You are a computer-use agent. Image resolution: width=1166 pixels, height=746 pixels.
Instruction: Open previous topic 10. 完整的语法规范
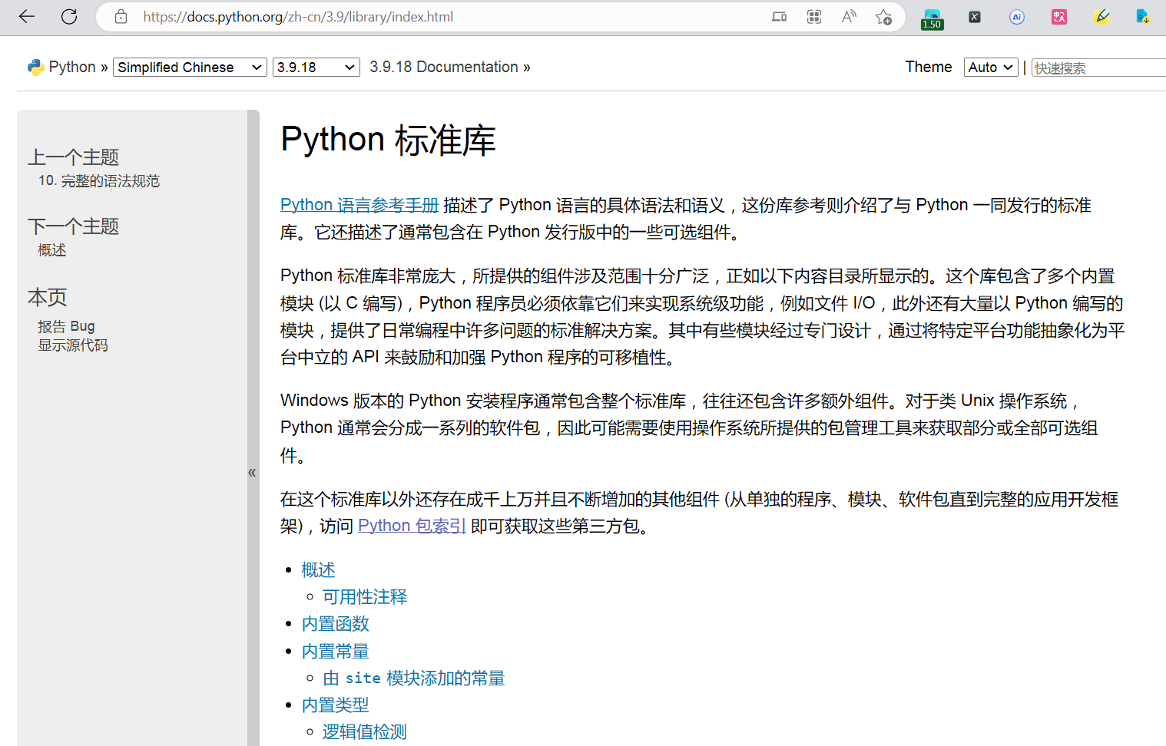[x=99, y=181]
